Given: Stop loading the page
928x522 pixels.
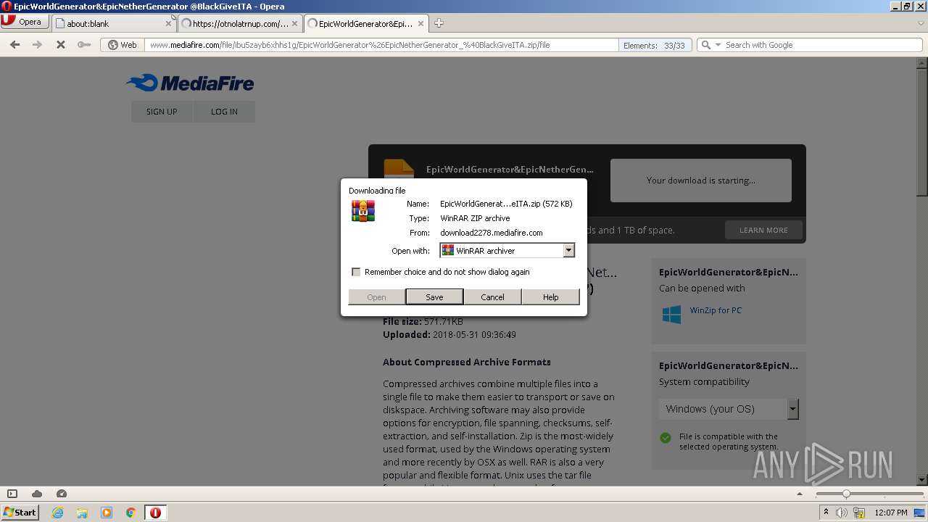Looking at the screenshot, I should [x=61, y=45].
